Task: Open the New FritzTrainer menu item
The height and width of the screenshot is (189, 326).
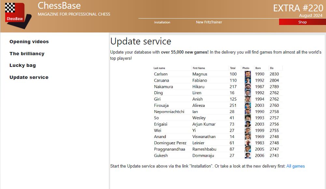Action: click(x=209, y=22)
